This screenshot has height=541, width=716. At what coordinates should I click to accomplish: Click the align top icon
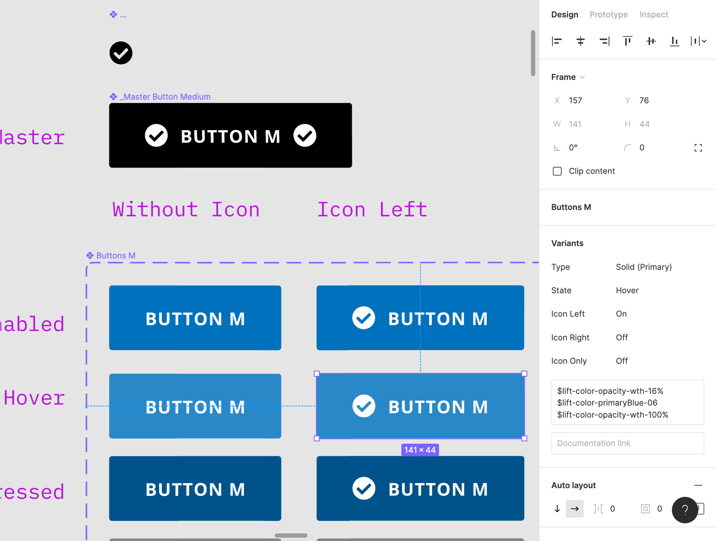pyautogui.click(x=627, y=41)
